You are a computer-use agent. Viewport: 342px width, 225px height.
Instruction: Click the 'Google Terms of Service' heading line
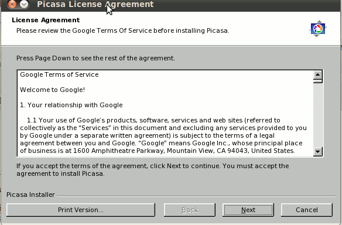[x=59, y=74]
